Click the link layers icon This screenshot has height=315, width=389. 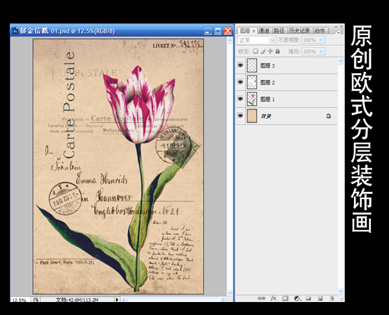click(261, 298)
